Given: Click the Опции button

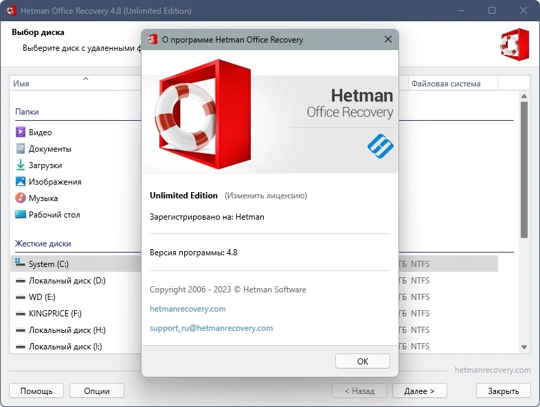Looking at the screenshot, I should tap(97, 391).
